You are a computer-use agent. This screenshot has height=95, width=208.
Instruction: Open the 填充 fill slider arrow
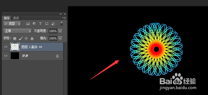[60, 38]
